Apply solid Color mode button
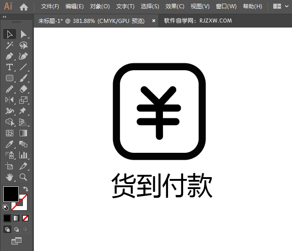Image resolution: width=292 pixels, height=251 pixels. (7, 218)
